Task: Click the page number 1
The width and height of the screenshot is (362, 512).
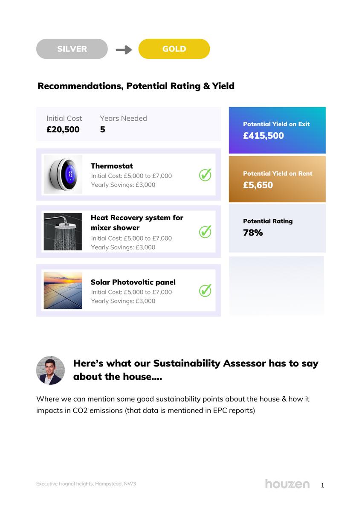Action: 322,485
